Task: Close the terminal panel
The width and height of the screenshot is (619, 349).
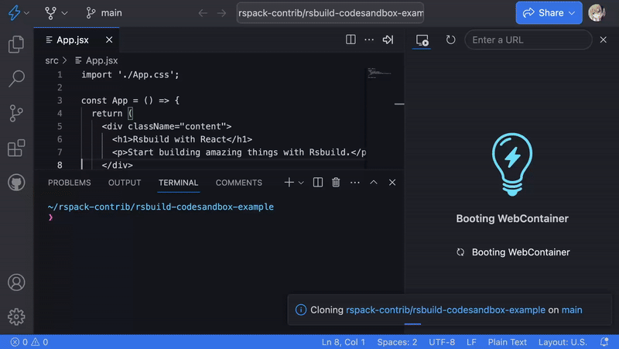Action: 392,183
